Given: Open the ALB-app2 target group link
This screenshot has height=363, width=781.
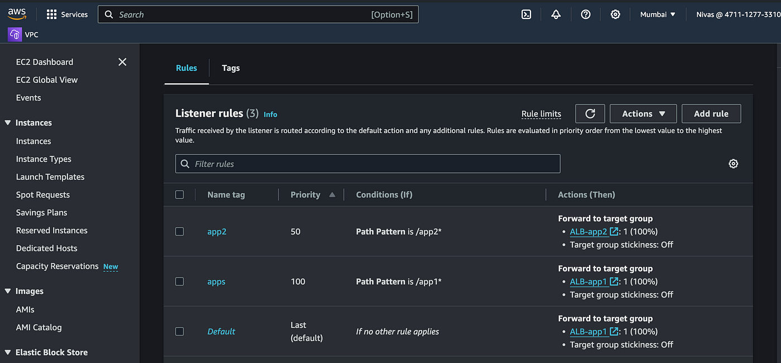Looking at the screenshot, I should pos(589,231).
